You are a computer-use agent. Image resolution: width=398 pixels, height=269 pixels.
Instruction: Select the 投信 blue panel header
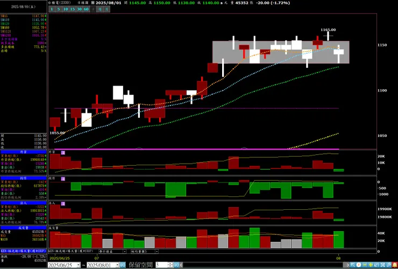23,178
